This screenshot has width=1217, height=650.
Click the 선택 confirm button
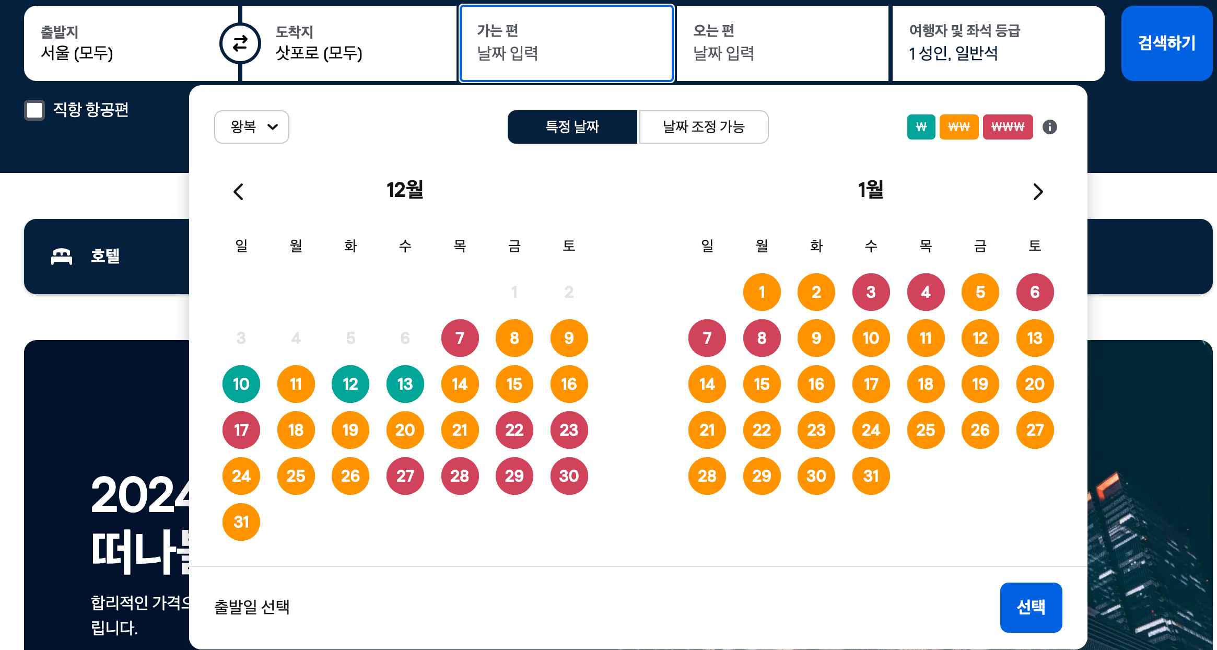1031,608
